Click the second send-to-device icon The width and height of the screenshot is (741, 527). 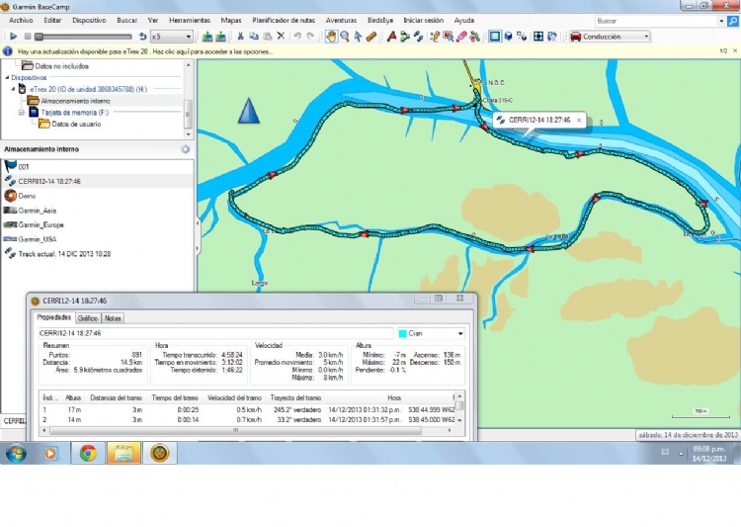click(x=220, y=37)
